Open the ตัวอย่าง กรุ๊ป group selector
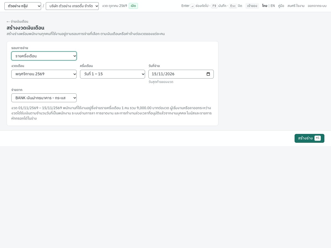Viewport: 331px width, 248px height. click(23, 6)
